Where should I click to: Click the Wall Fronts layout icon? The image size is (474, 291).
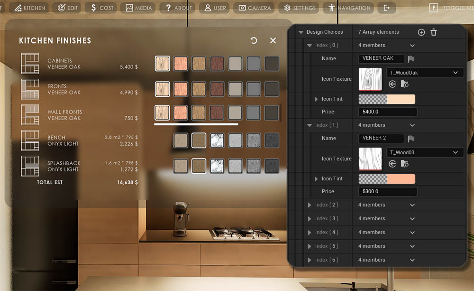[30, 115]
